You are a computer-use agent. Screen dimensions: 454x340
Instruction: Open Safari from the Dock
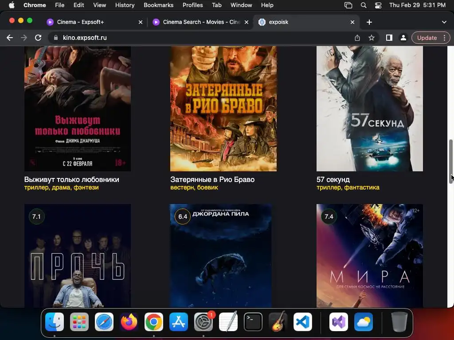coord(104,322)
